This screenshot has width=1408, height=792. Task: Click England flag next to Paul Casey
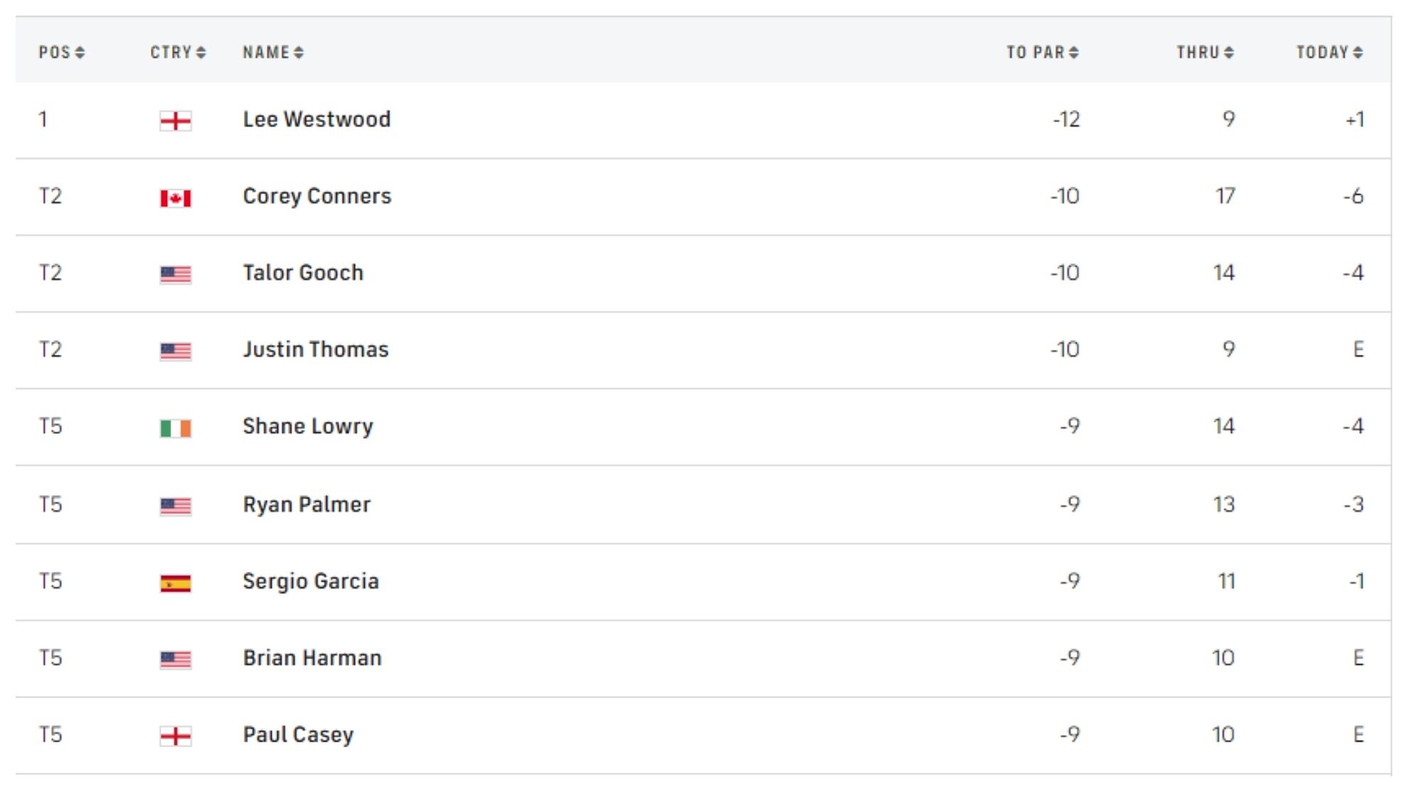click(175, 736)
